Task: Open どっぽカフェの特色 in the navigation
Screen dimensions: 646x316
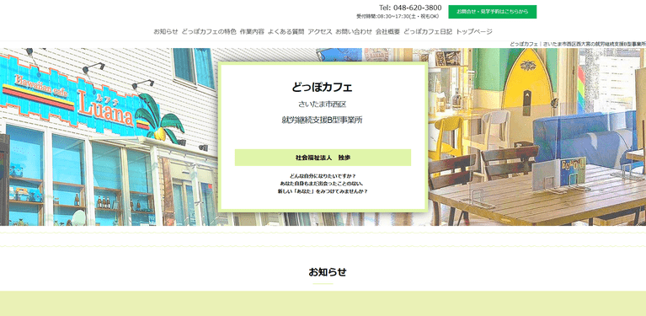Action: pos(209,32)
